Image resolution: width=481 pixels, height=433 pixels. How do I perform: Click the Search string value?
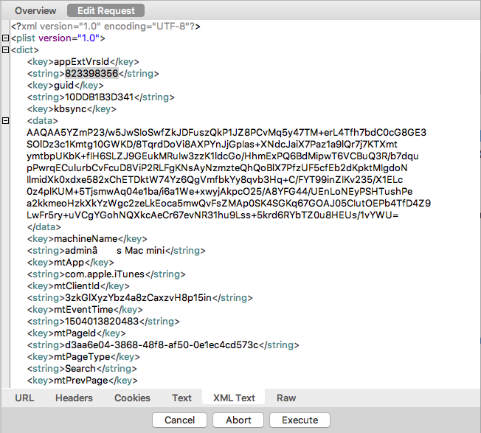[x=80, y=369]
